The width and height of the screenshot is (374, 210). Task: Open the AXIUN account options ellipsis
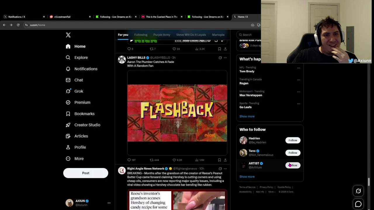point(109,203)
